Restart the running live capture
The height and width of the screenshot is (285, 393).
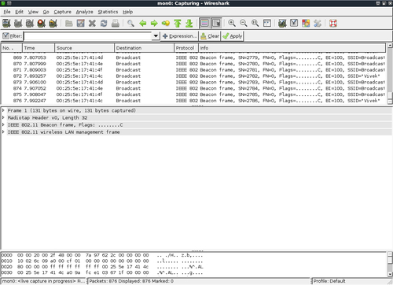point(53,24)
